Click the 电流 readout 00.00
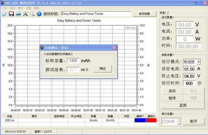 [185, 32]
